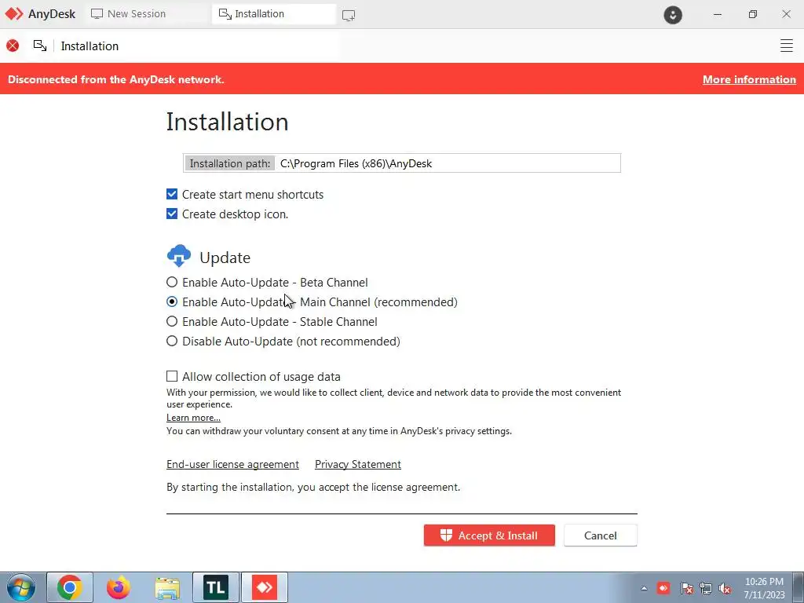This screenshot has width=804, height=603.
Task: Click the AnyDesk taskbar button
Action: tap(265, 587)
